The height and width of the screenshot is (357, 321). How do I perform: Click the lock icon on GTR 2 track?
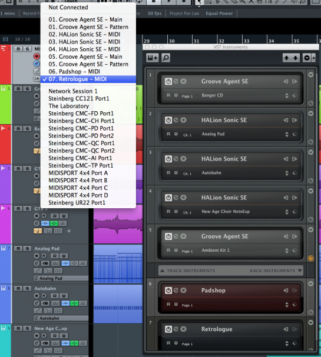coord(48,231)
